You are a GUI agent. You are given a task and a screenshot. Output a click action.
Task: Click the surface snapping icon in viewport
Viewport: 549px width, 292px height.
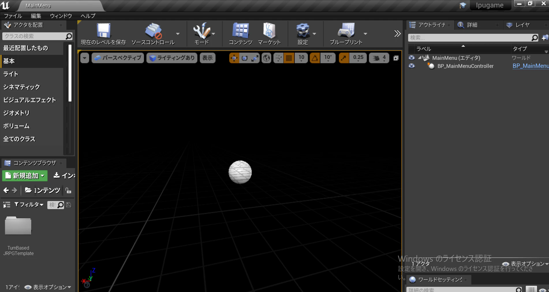tap(278, 58)
